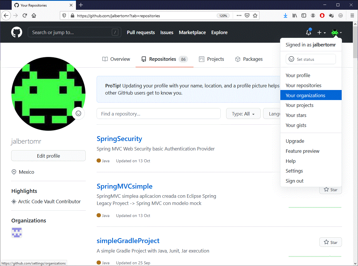Image resolution: width=358 pixels, height=266 pixels.
Task: Star the simpleGradleProject repository
Action: click(330, 242)
